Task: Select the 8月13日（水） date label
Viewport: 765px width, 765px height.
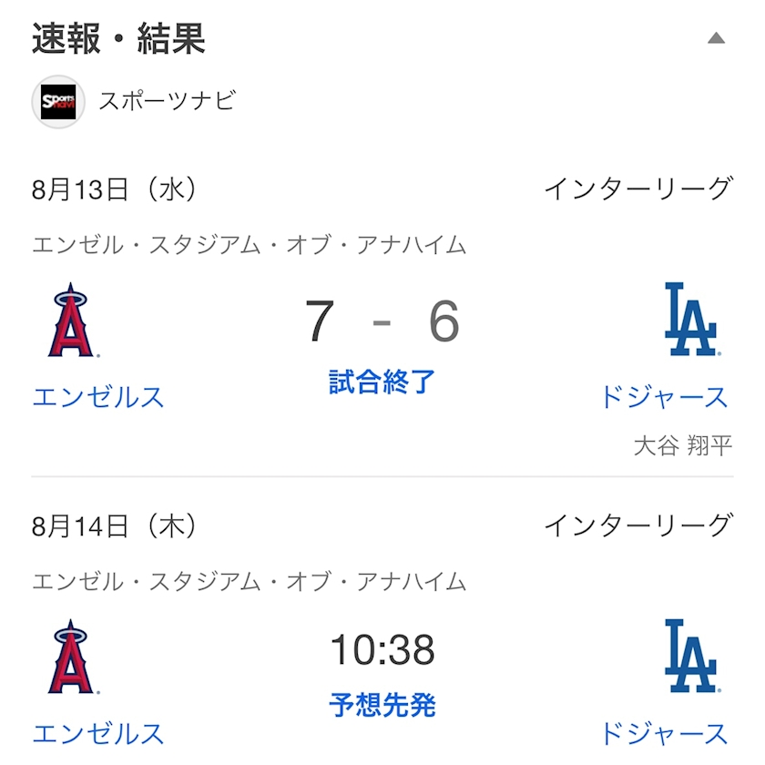Action: tap(115, 189)
